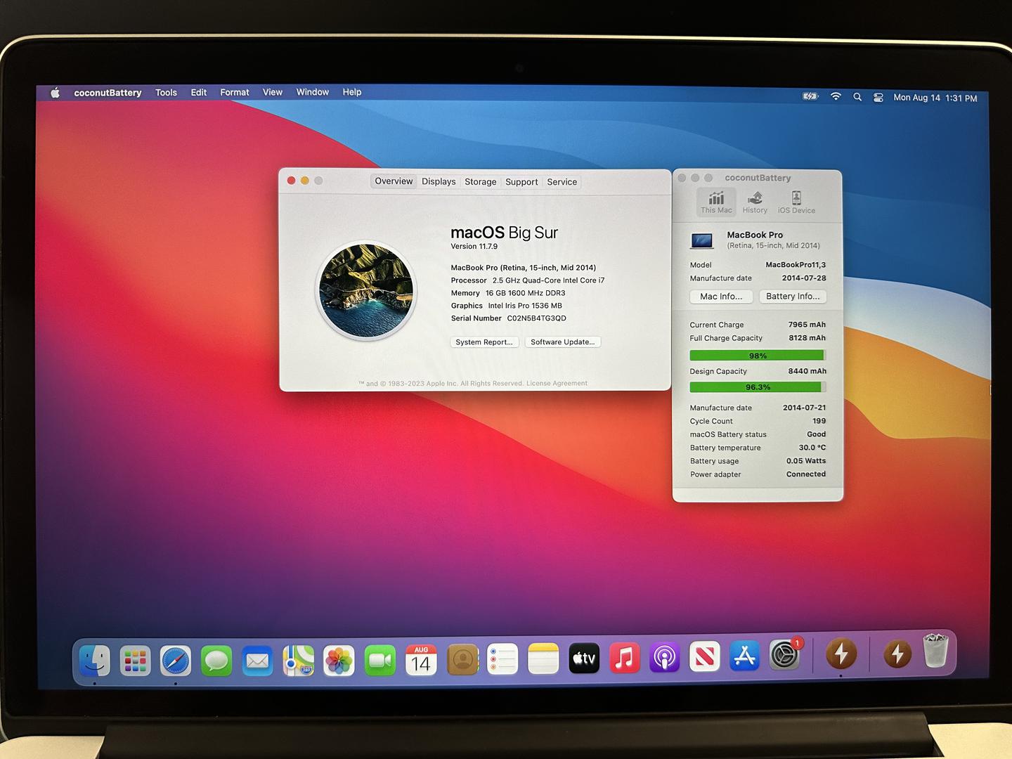This screenshot has width=1012, height=759.
Task: Switch to History in coconutBattery
Action: click(755, 202)
